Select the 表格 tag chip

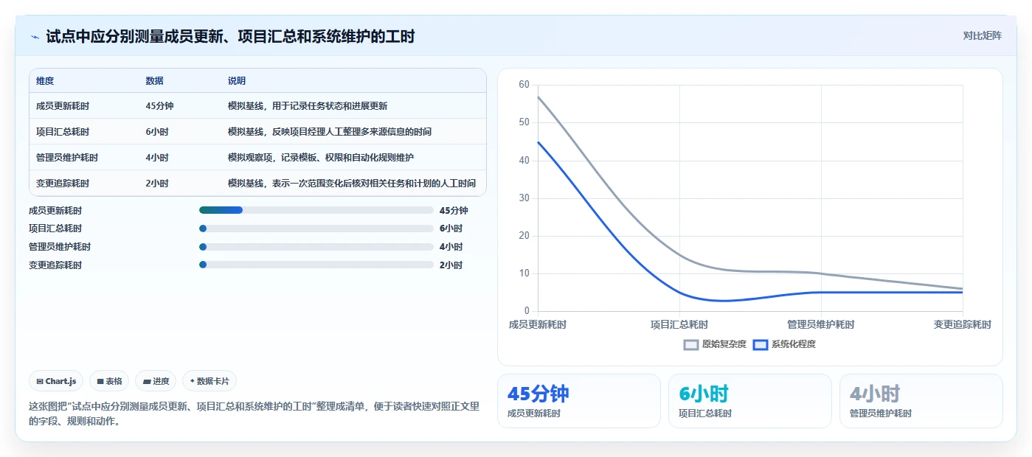tap(109, 381)
